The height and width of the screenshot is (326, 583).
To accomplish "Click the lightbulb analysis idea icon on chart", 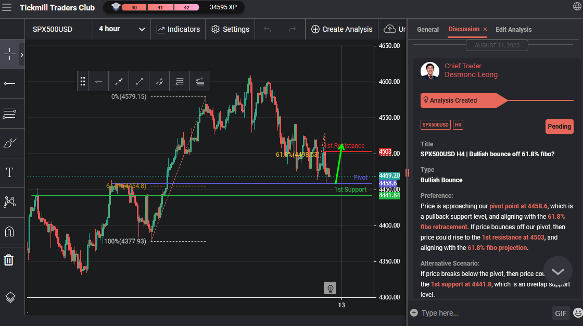I will [x=330, y=289].
